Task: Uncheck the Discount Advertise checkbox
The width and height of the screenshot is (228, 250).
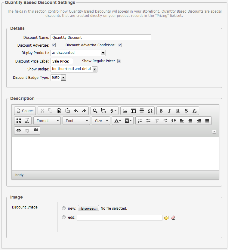Action: [x=54, y=45]
